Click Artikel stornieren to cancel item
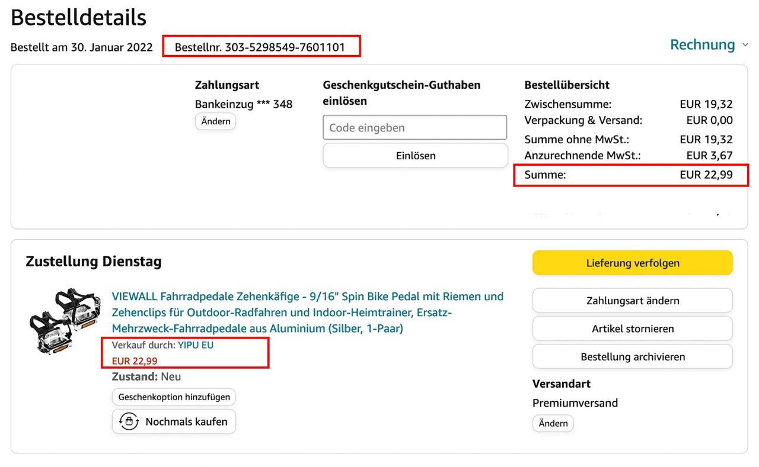The height and width of the screenshot is (467, 759). (x=632, y=328)
